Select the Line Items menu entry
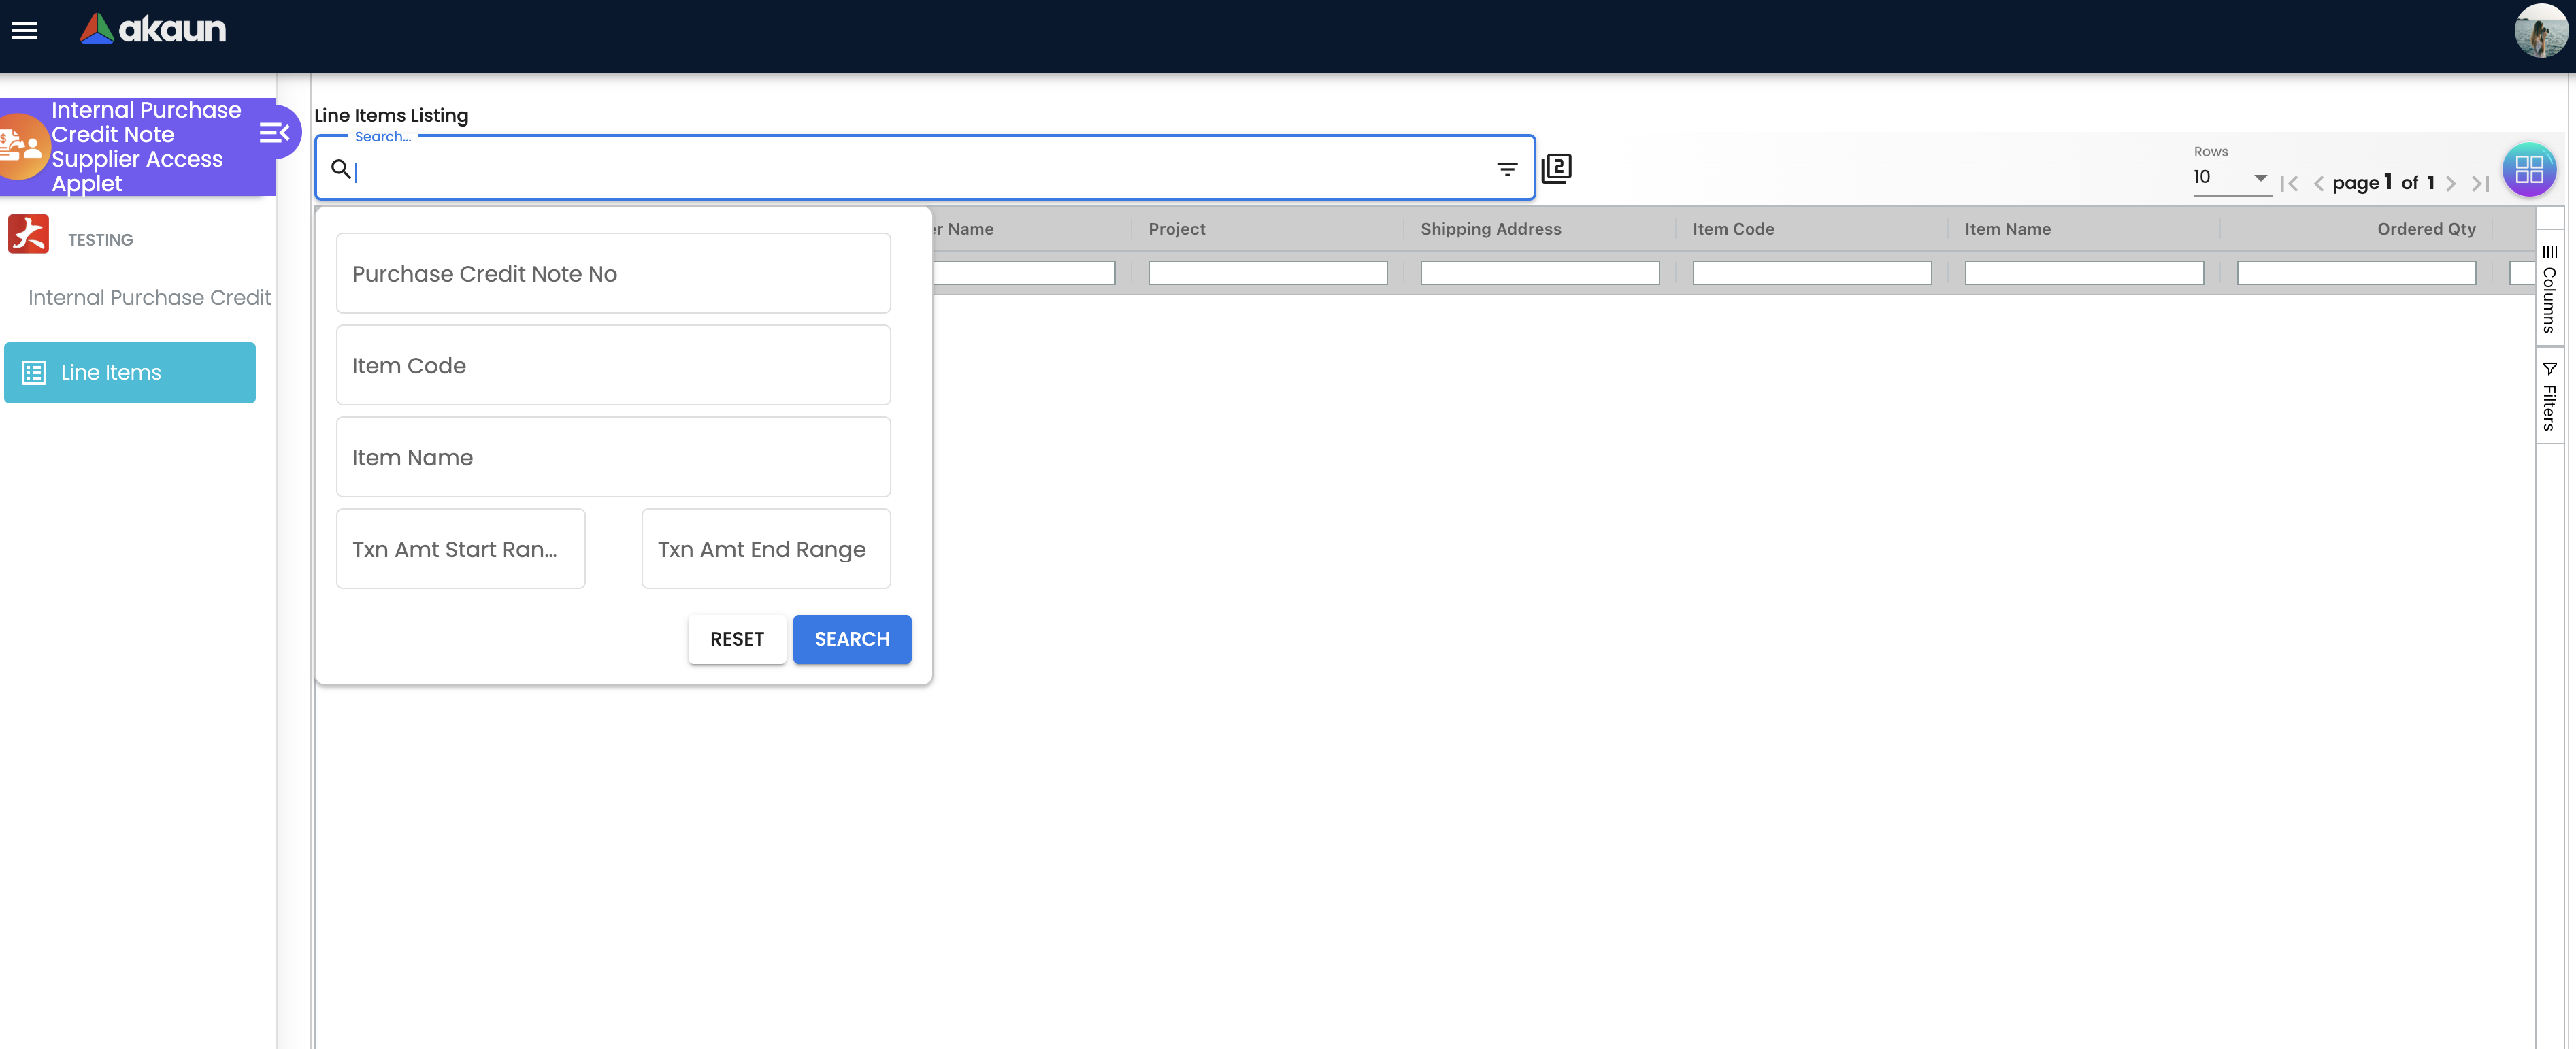Screen dimensions: 2576x1049 point(130,373)
